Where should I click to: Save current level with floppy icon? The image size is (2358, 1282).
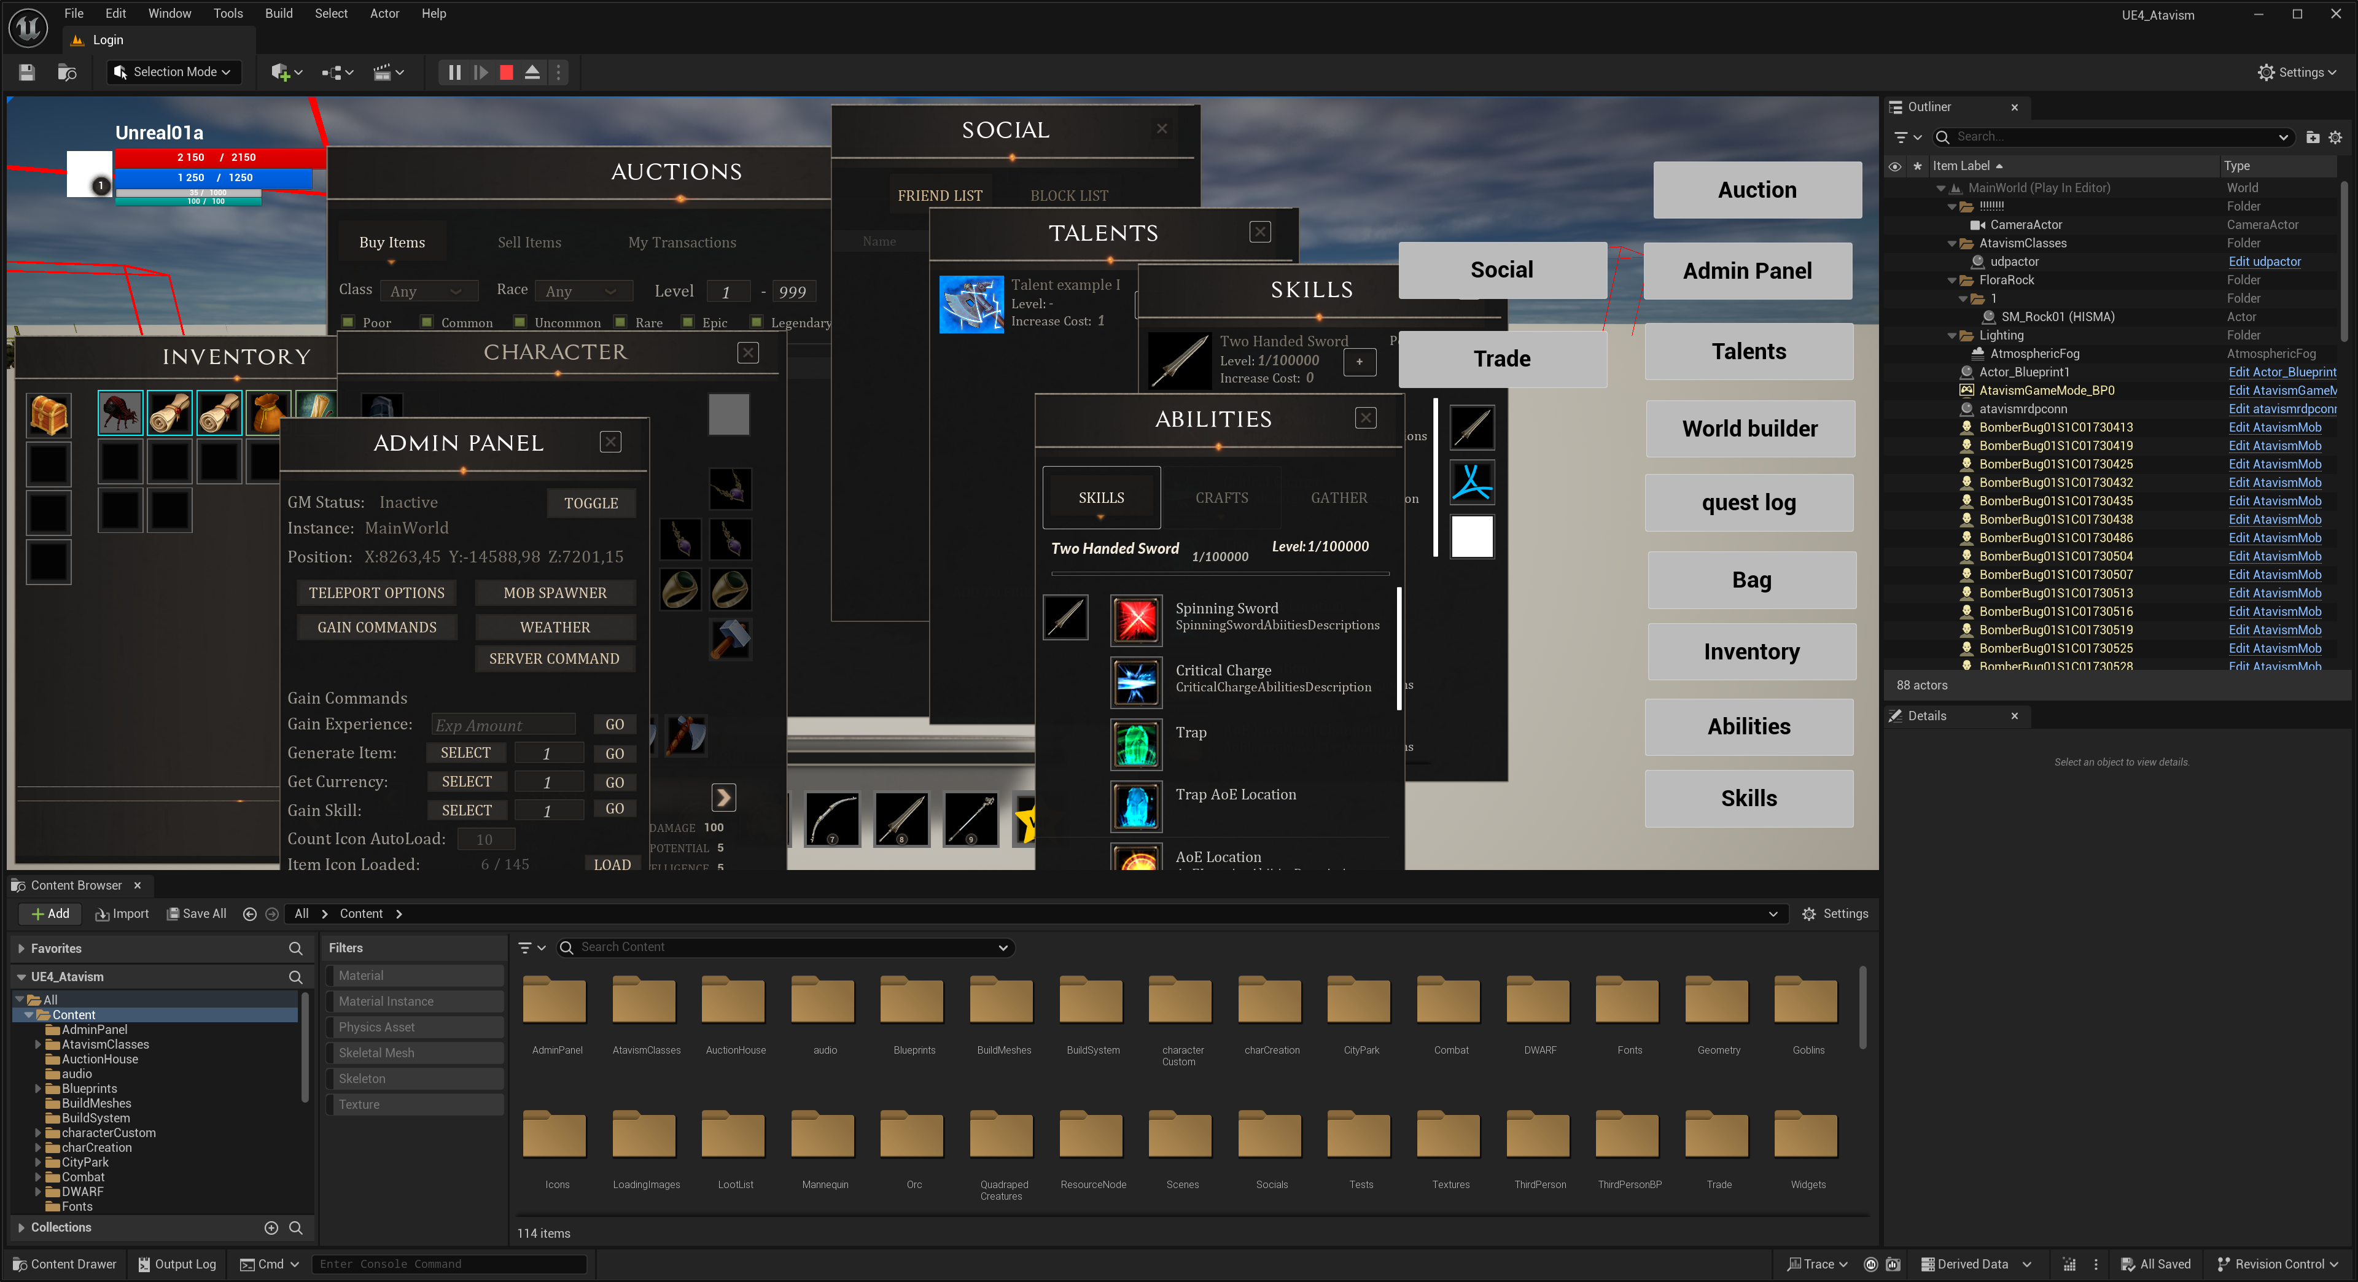click(x=26, y=72)
